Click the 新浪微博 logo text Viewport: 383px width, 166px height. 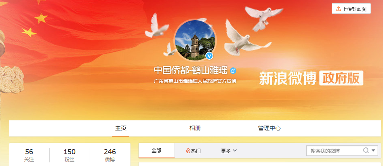pyautogui.click(x=288, y=78)
